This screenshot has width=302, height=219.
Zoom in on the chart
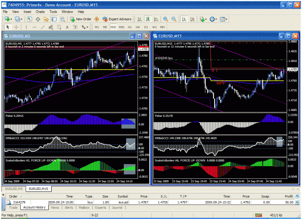tap(165, 19)
